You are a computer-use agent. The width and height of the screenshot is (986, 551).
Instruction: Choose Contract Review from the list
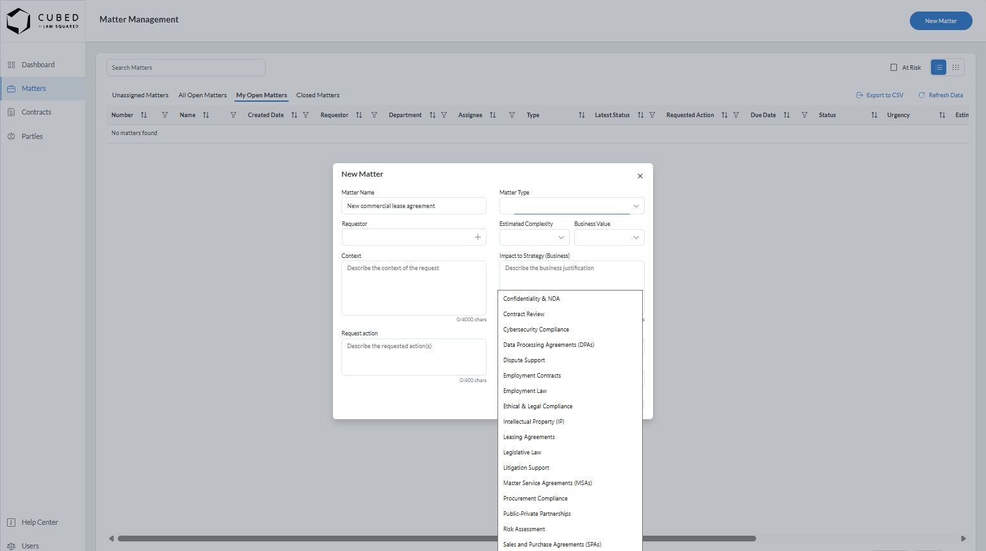coord(570,314)
